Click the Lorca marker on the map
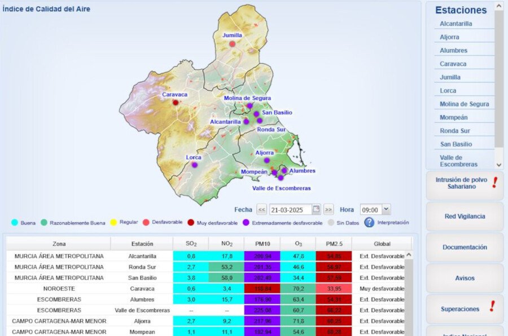The image size is (508, 336). point(194,164)
